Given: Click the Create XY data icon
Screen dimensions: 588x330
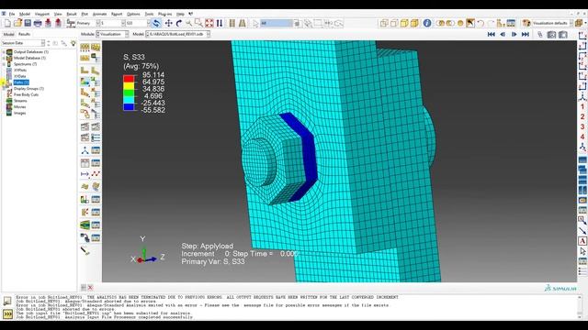Looking at the screenshot, I should coord(85,163).
